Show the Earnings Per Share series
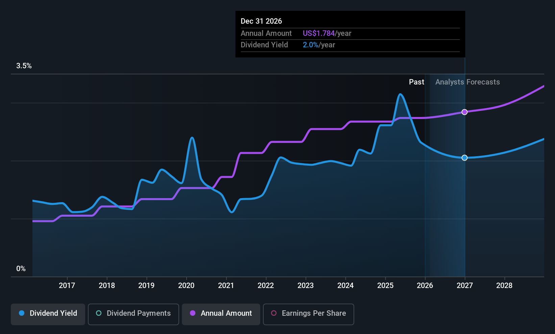The image size is (555, 334). pos(309,314)
